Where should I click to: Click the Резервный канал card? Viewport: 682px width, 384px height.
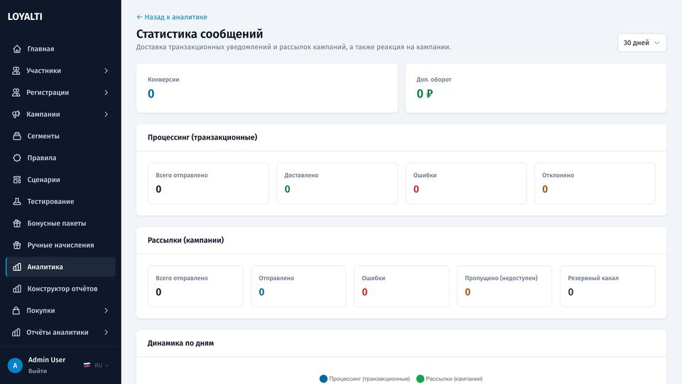[x=607, y=286]
